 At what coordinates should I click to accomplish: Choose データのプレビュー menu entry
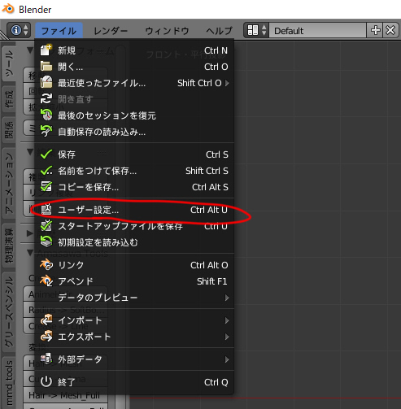click(x=134, y=298)
